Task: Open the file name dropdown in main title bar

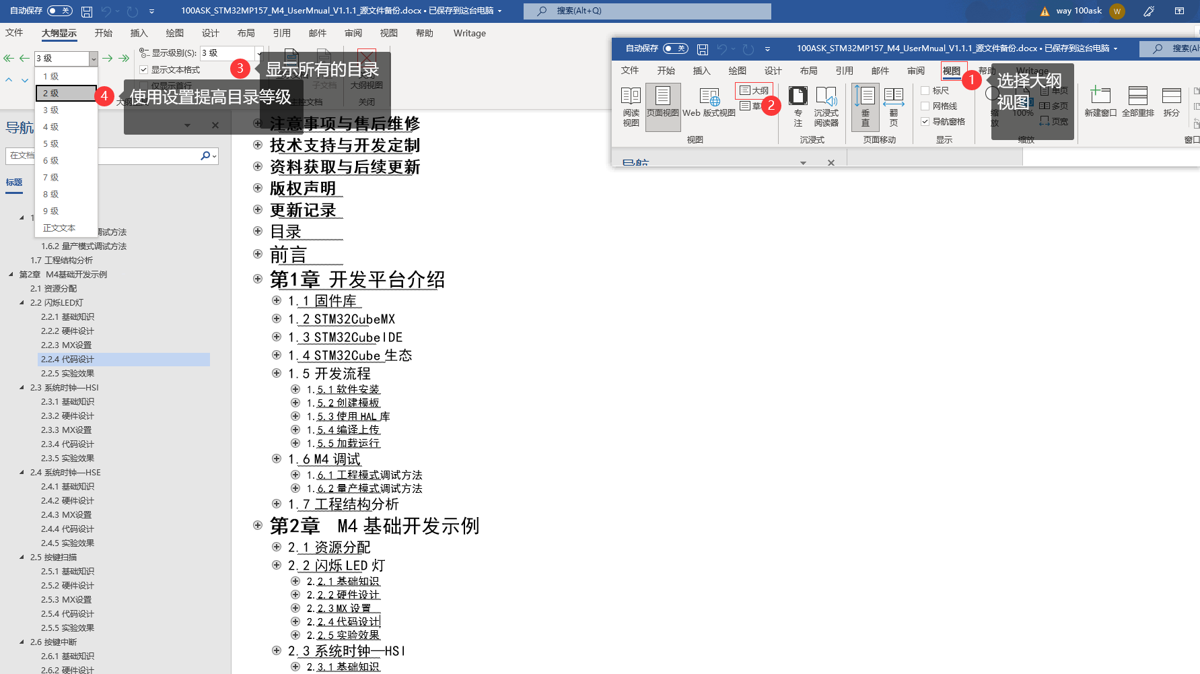Action: [499, 11]
